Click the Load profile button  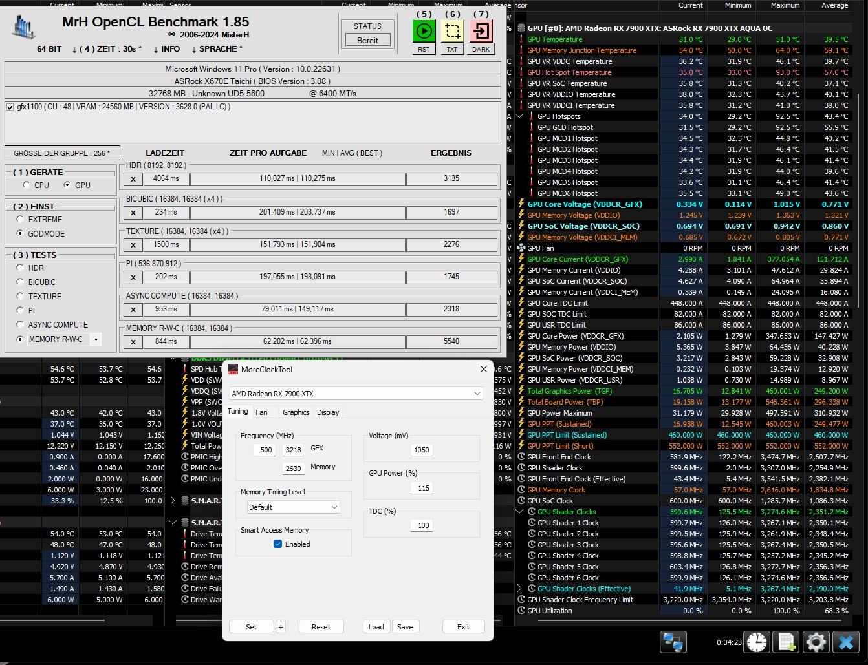click(376, 627)
